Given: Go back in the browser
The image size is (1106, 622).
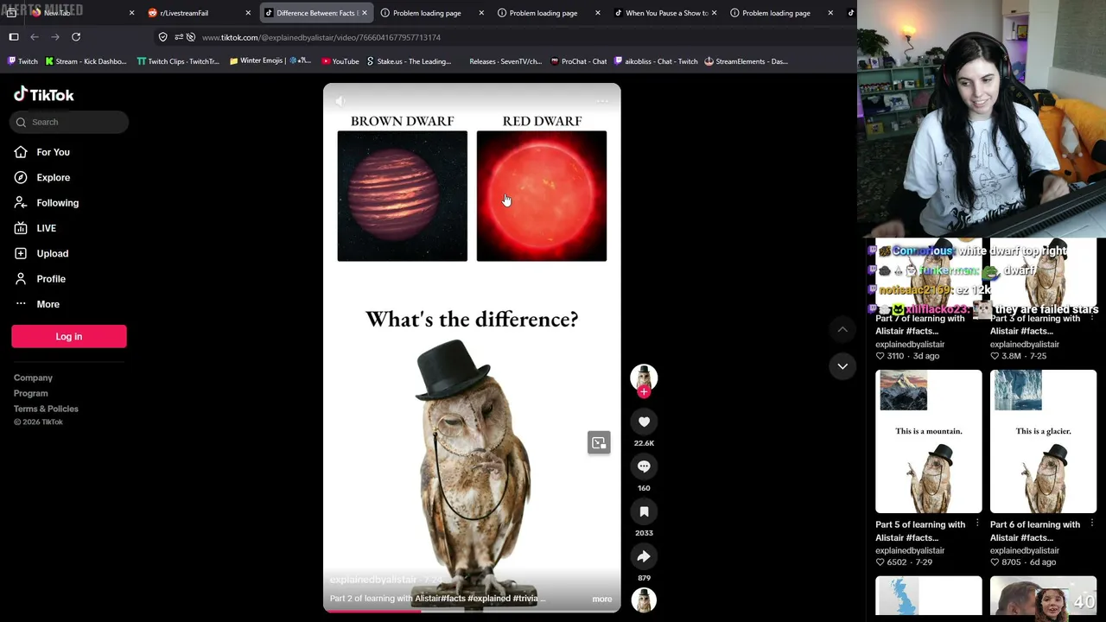Looking at the screenshot, I should coord(35,37).
